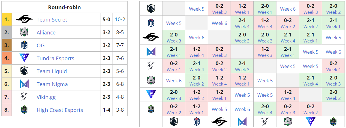This screenshot has height=128, width=346.
Task: Click Team Liquid logo in crosstable left column
Action: 151,9
